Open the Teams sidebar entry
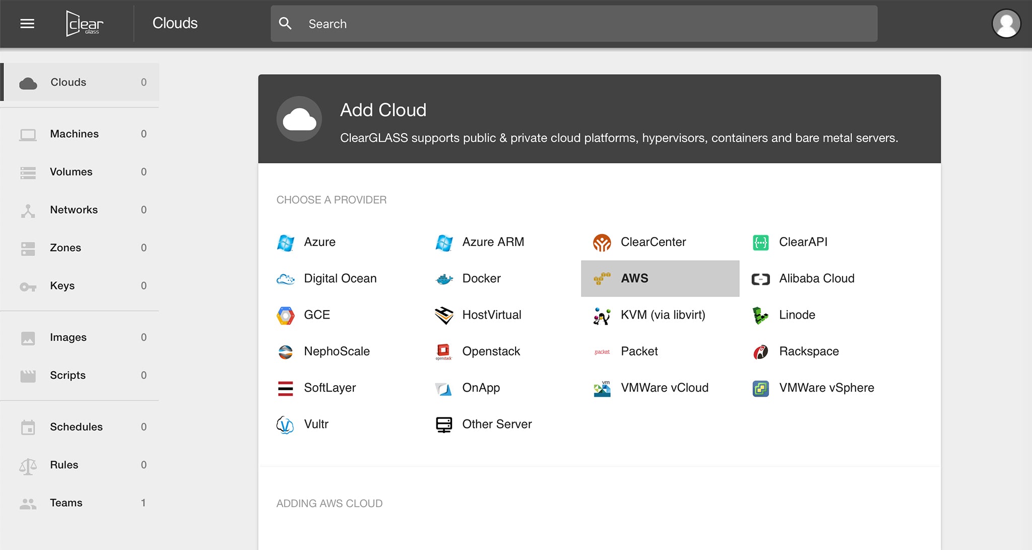Viewport: 1032px width, 550px height. click(66, 503)
